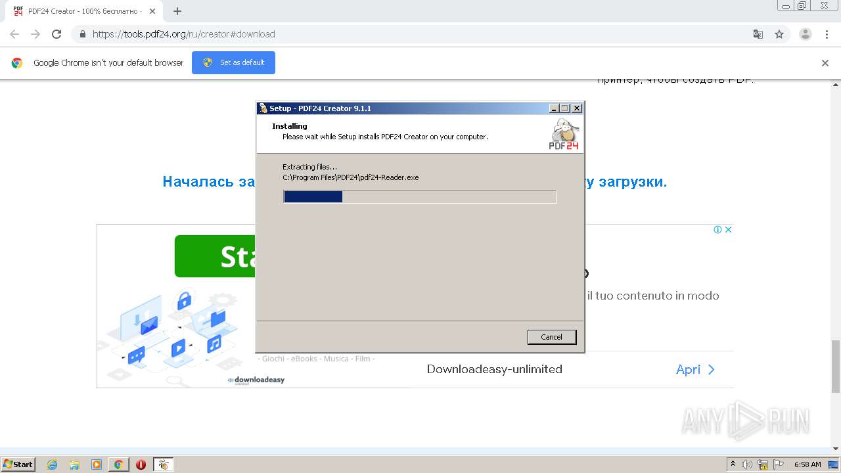
Task: Minimize the PDF24 setup window
Action: pos(554,108)
